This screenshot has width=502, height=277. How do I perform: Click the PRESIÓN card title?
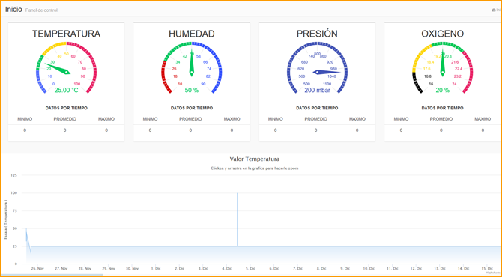pos(317,34)
